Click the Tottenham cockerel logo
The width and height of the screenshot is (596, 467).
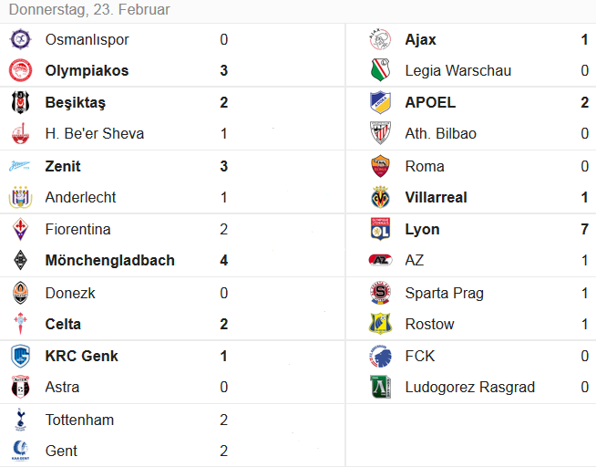point(20,420)
